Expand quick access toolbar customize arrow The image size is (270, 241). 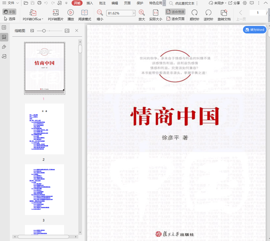[66, 3]
